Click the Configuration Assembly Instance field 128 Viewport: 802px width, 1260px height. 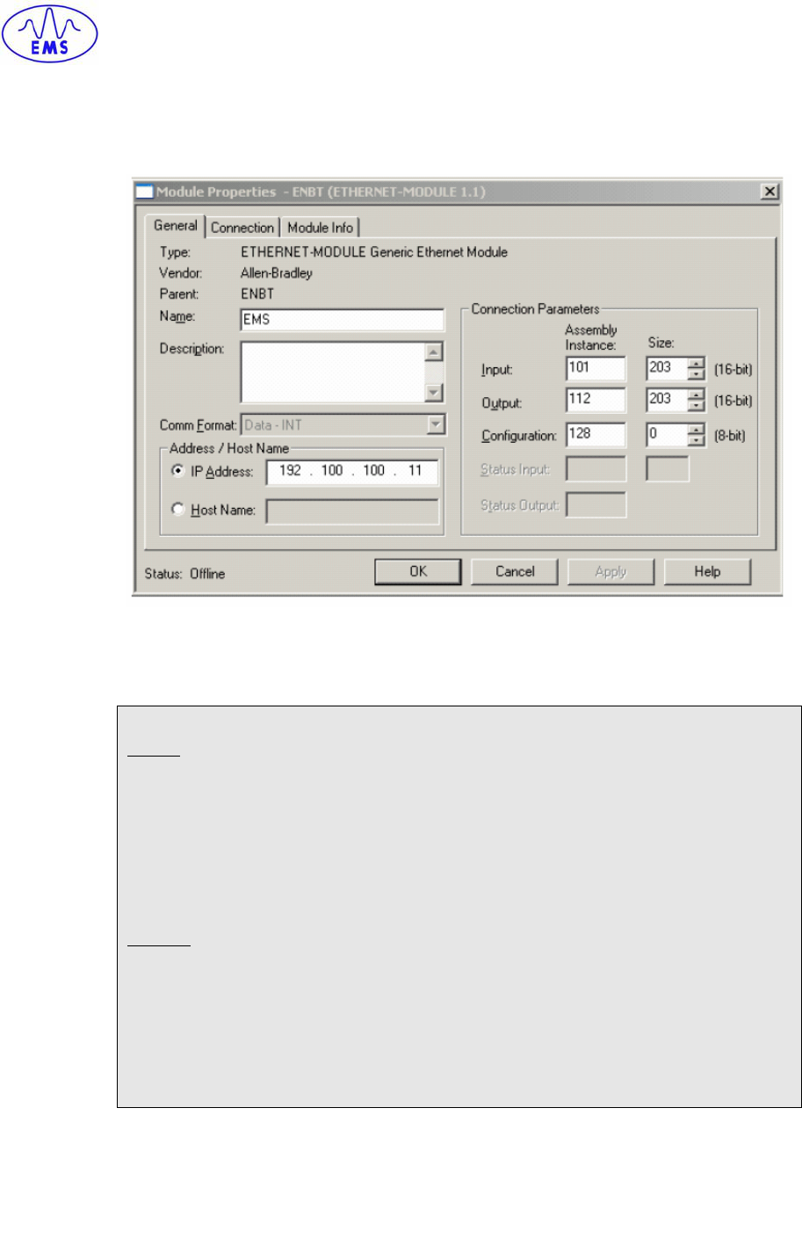596,434
